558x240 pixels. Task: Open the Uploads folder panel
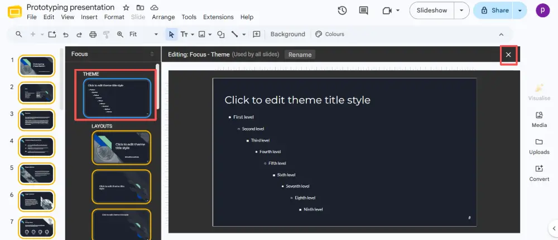[x=539, y=146]
